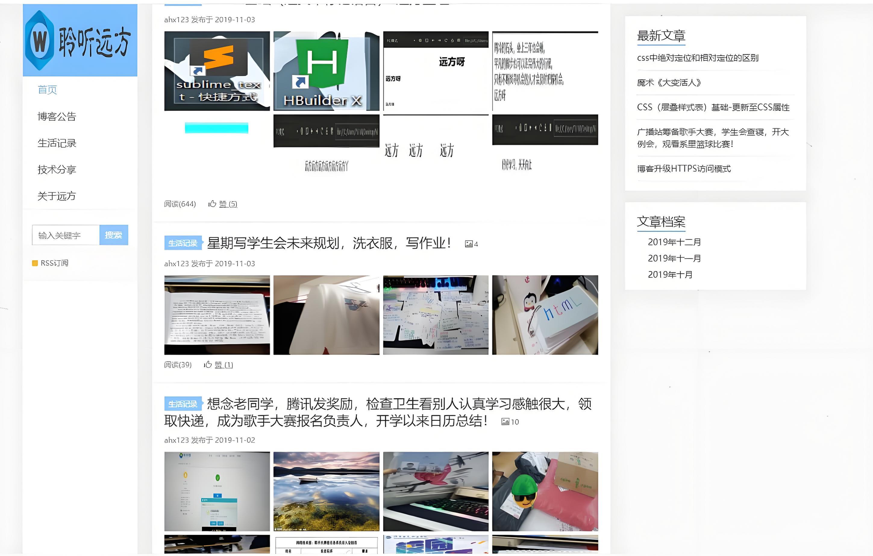873x556 pixels.
Task: Click the 文章档案 heading
Action: (661, 221)
